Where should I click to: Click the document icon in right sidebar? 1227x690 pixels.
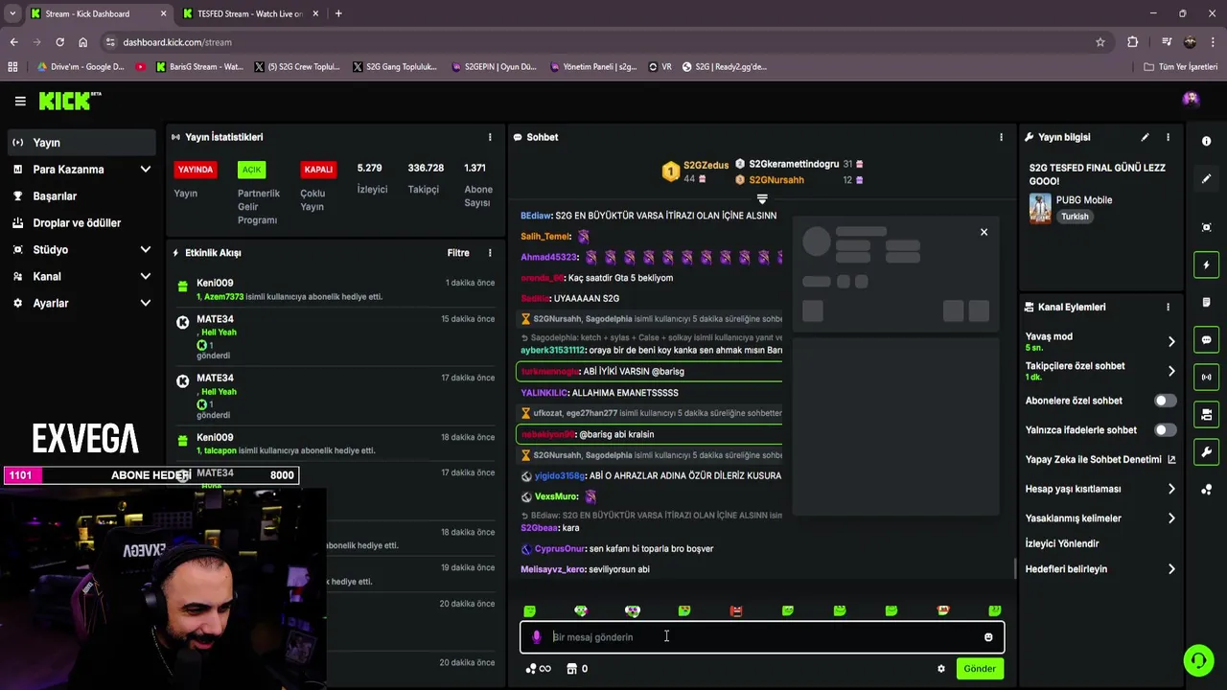coord(1206,302)
